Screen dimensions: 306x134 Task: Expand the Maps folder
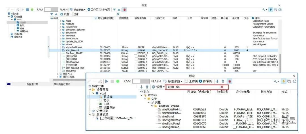coord(60,21)
